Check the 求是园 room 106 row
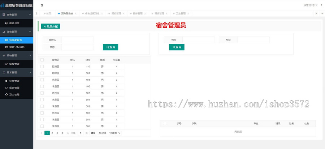325x149 pixels. tap(42, 86)
